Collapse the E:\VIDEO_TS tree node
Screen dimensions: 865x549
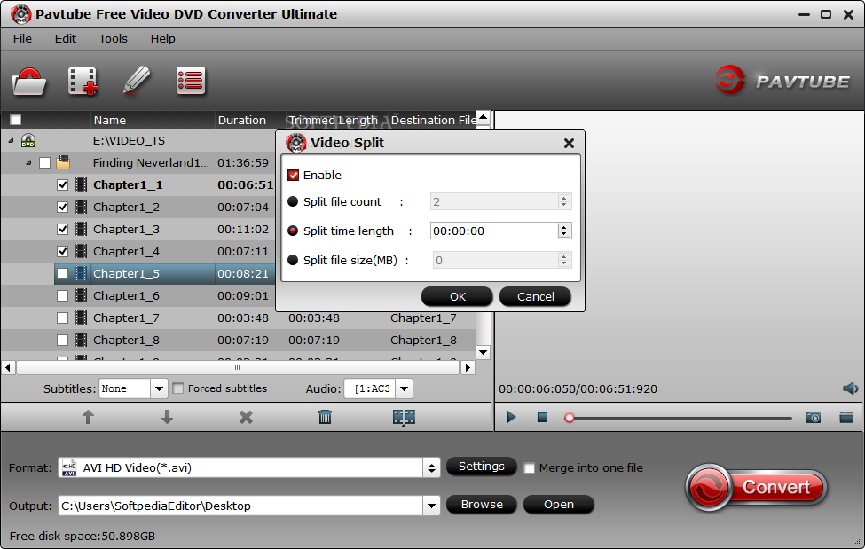11,141
